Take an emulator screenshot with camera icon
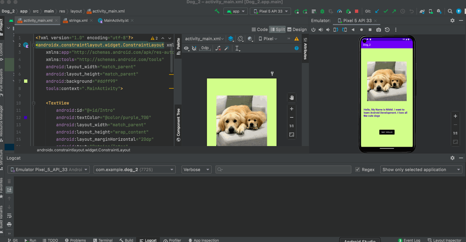 point(379,30)
